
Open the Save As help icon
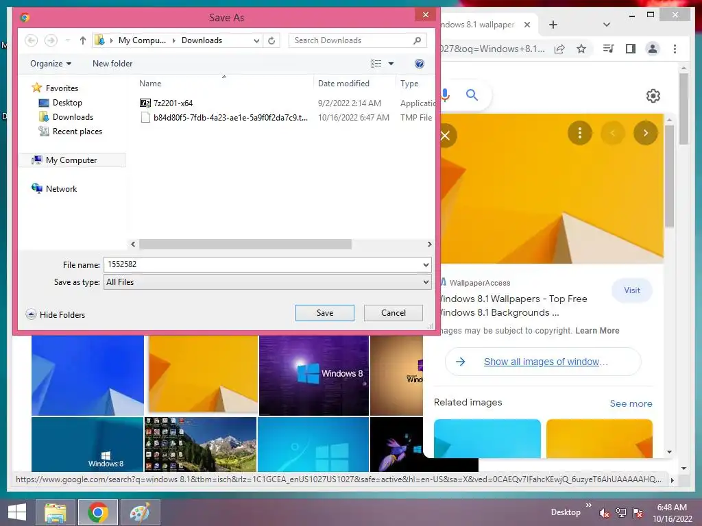click(419, 64)
